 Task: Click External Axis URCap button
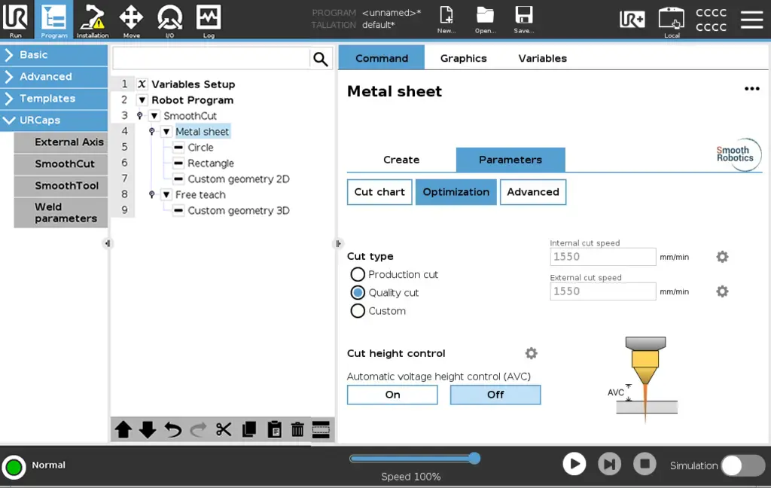click(61, 142)
